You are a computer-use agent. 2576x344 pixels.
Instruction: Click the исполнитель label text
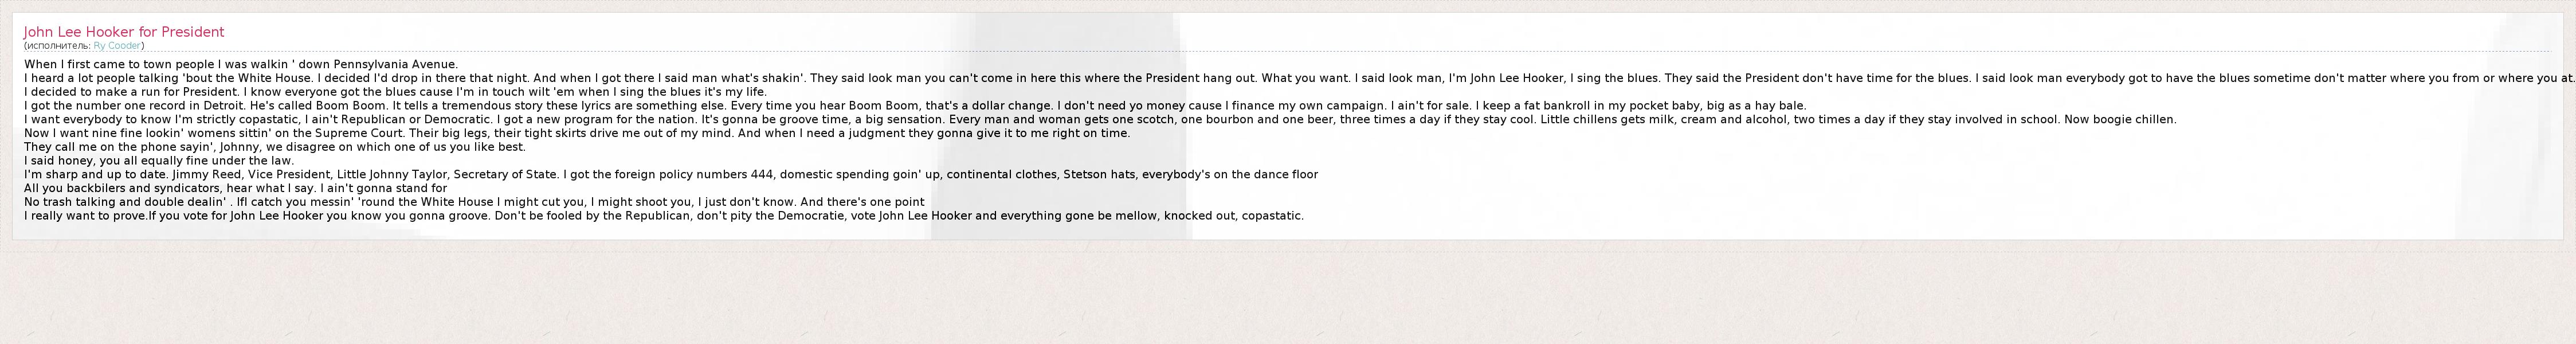coord(58,46)
